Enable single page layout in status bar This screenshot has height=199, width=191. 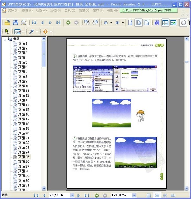tap(149, 195)
